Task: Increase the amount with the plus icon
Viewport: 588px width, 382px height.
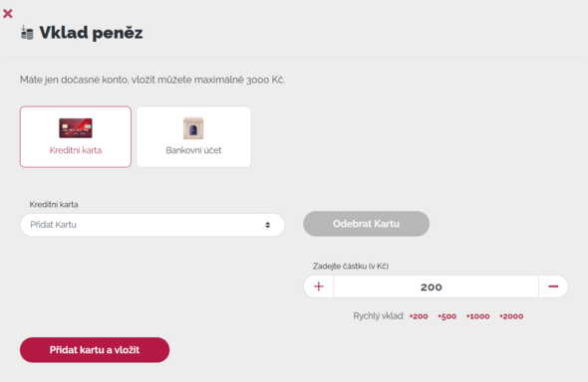Action: (319, 286)
